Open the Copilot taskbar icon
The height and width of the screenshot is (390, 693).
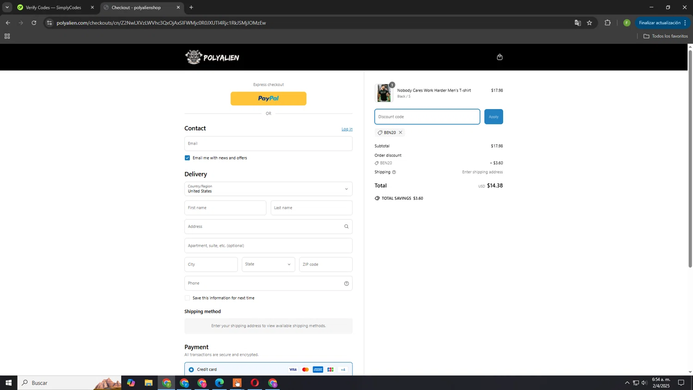[x=131, y=383]
